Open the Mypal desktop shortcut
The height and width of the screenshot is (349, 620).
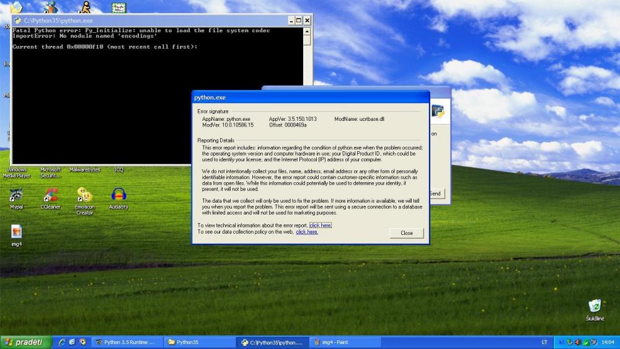coord(17,196)
